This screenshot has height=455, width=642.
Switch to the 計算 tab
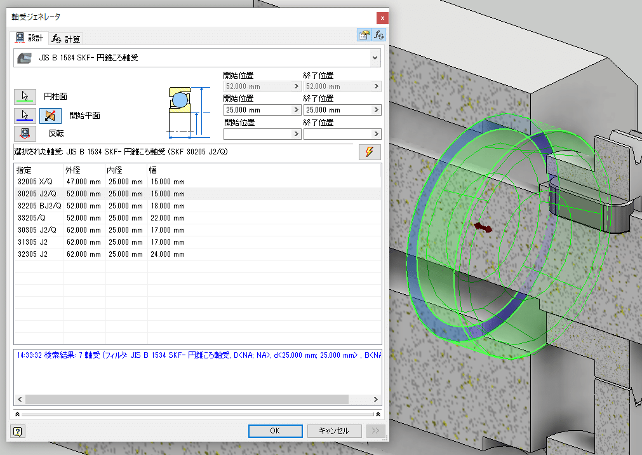(x=66, y=39)
